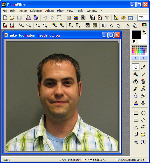Choose the Triangle selection shape
Viewport: 150px width, 163px height.
[136, 127]
